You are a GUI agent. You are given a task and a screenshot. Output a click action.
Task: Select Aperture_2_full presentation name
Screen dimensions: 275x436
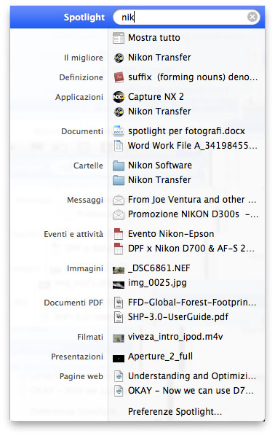pos(160,357)
